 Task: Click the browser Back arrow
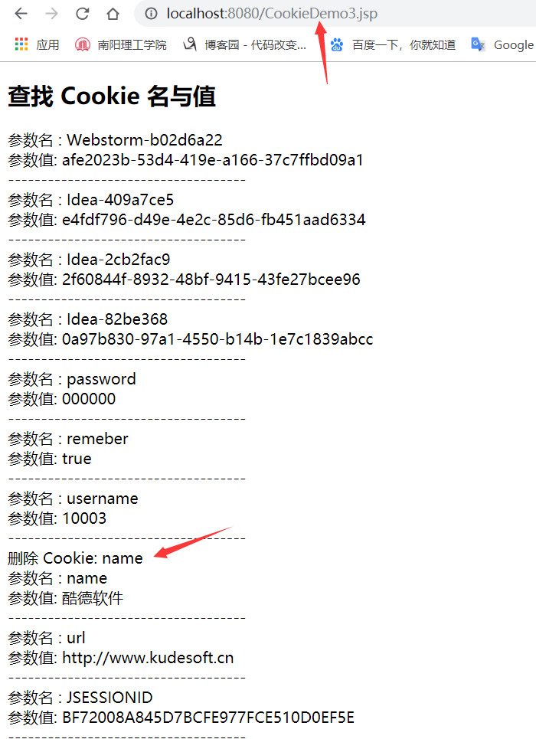(x=21, y=14)
